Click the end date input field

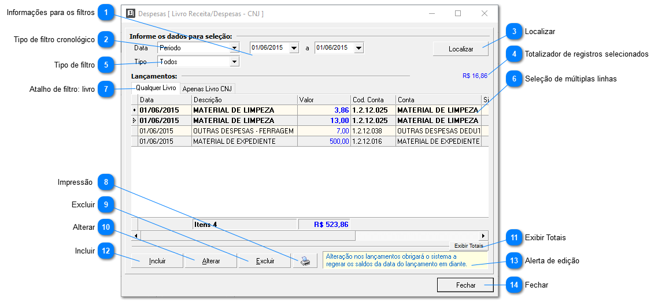(334, 48)
